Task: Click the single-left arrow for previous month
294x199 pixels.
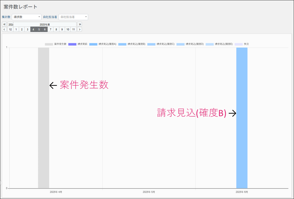Action: 4,29
